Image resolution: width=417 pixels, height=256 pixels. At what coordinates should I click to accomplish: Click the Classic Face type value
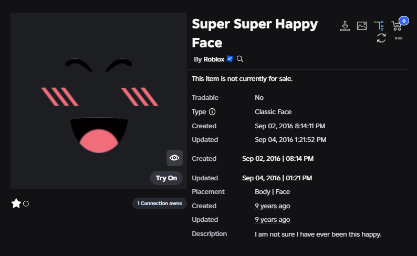tap(273, 112)
